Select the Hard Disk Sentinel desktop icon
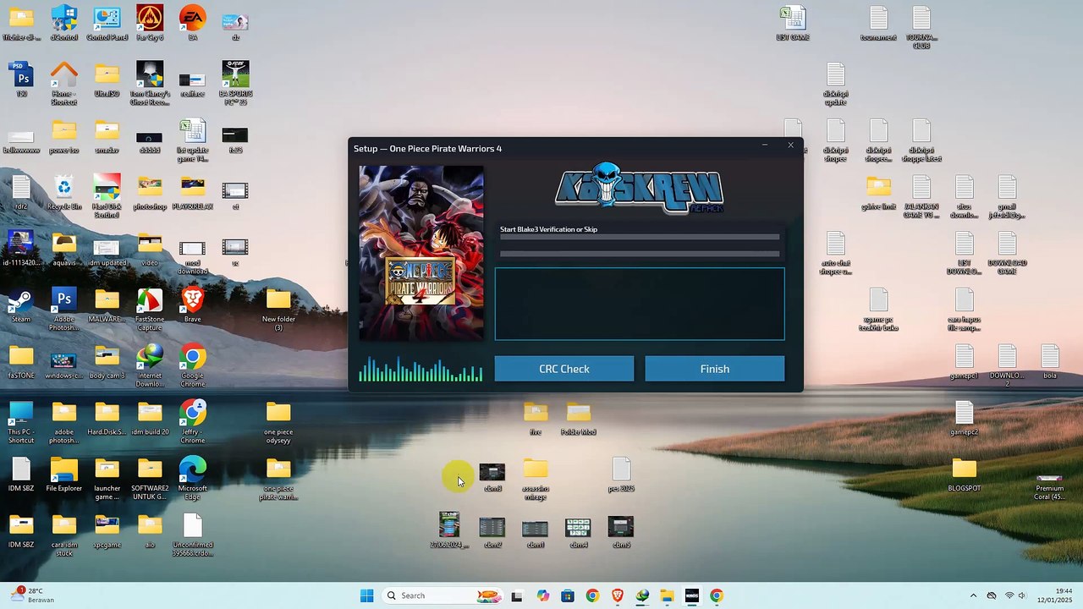Screen dimensions: 1083x609 (107, 197)
